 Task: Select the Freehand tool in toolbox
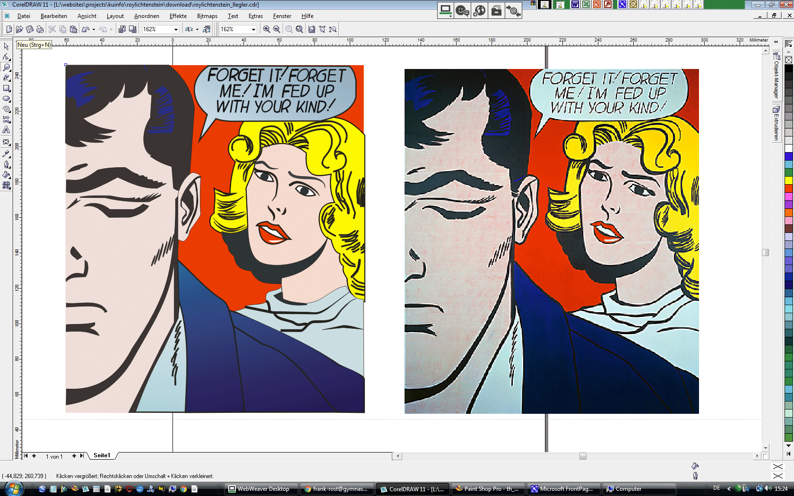click(7, 77)
